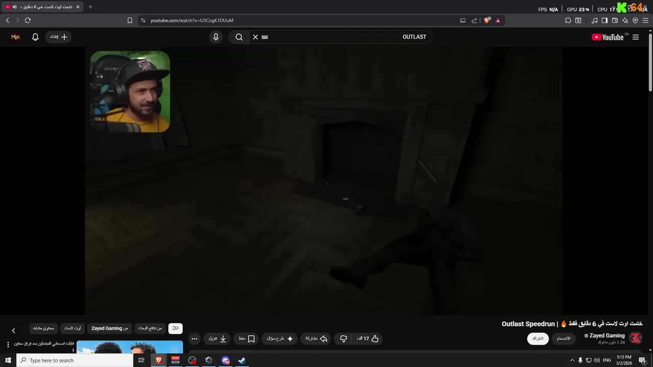
Task: Show more chips with the arrow
Action: pyautogui.click(x=13, y=330)
